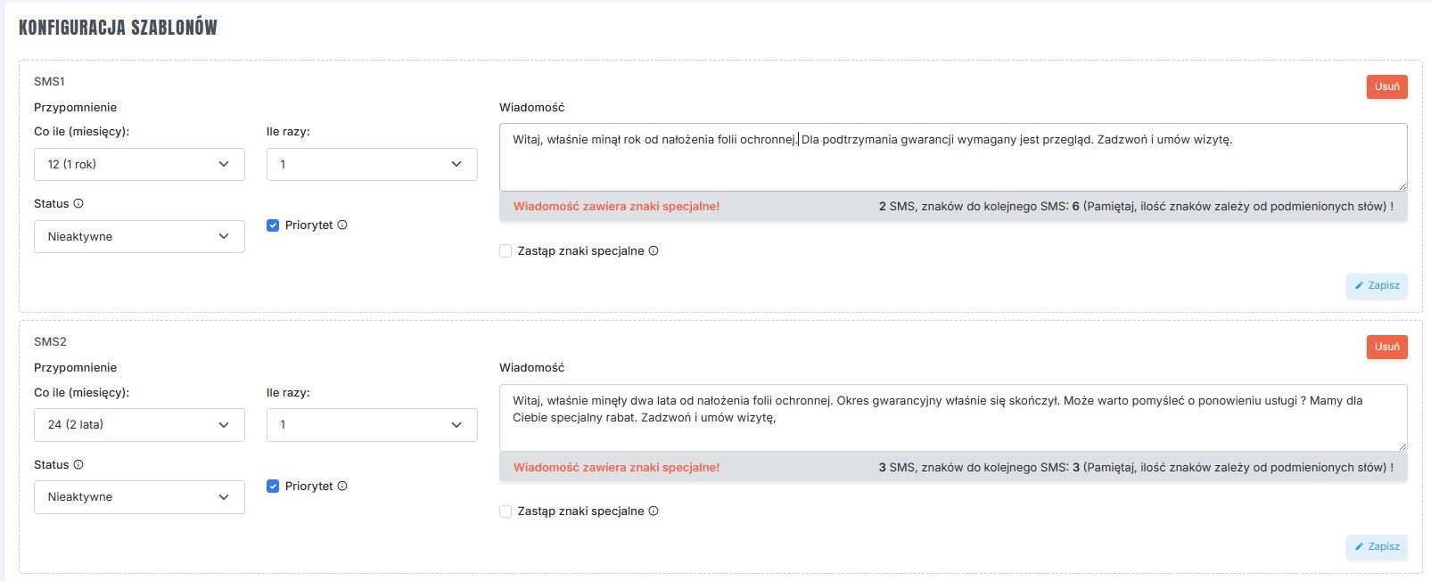Click info icon next to SMS1 Zastąp znaki specjalne
Screen dimensions: 1431x581
pos(654,251)
